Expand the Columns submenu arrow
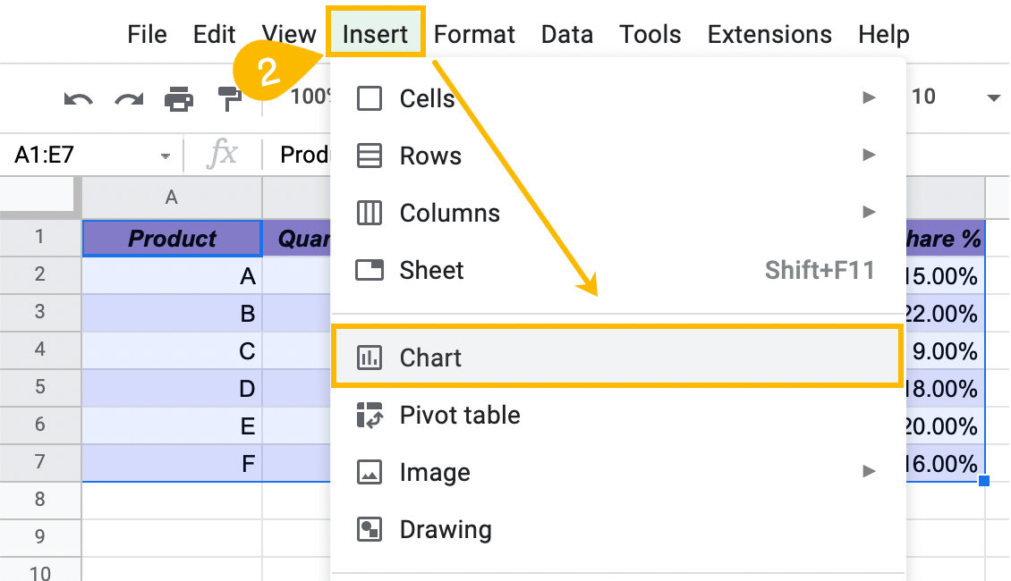This screenshot has height=581, width=1011. [869, 213]
